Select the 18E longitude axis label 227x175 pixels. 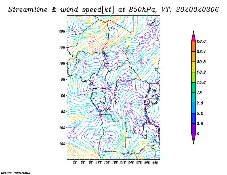115,163
